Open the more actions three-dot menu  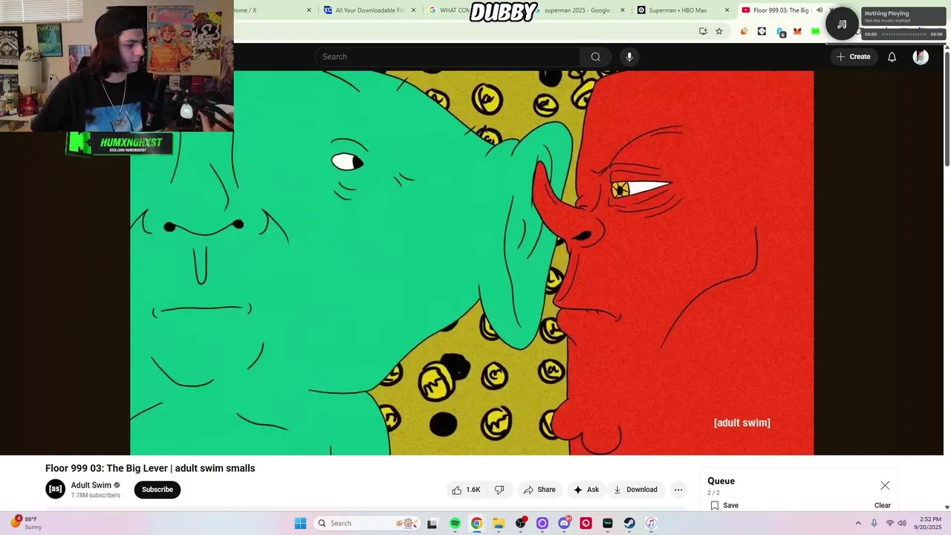click(678, 490)
